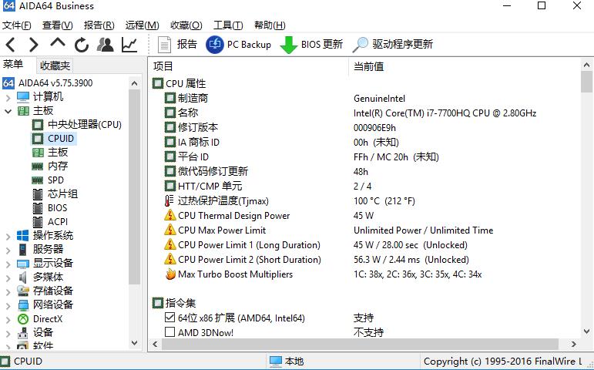Click the 多媒体 speaker icon

coord(23,277)
